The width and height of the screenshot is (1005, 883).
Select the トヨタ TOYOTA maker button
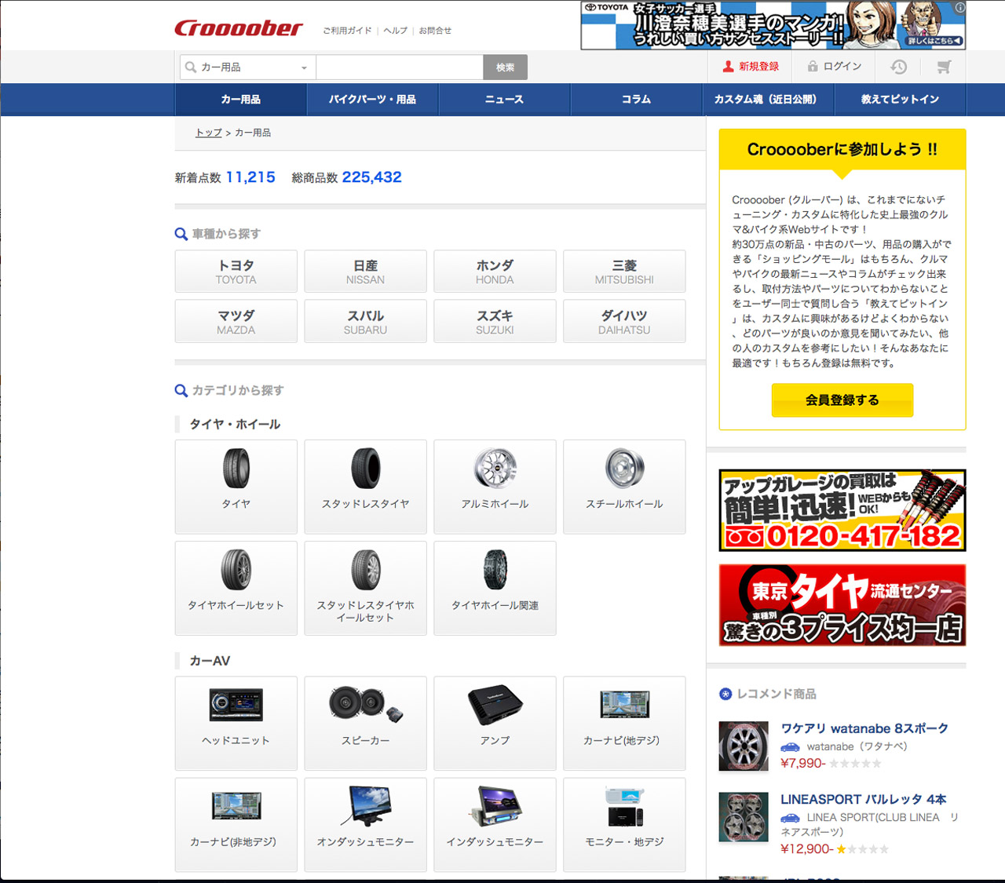236,272
